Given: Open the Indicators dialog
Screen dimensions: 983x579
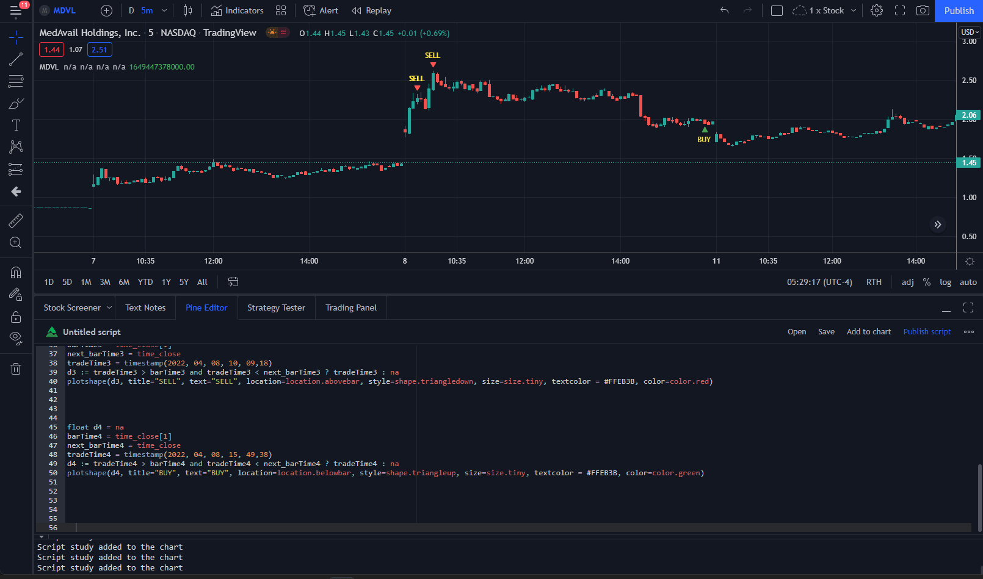Looking at the screenshot, I should point(237,11).
